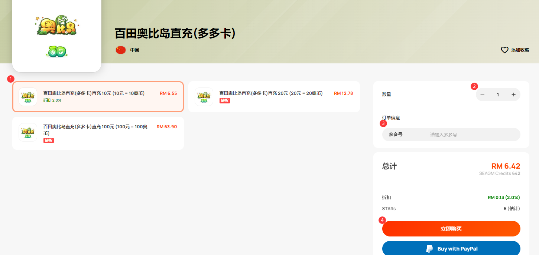Image resolution: width=539 pixels, height=255 pixels.
Task: Click the 折扣 label in the summary
Action: pyautogui.click(x=386, y=198)
